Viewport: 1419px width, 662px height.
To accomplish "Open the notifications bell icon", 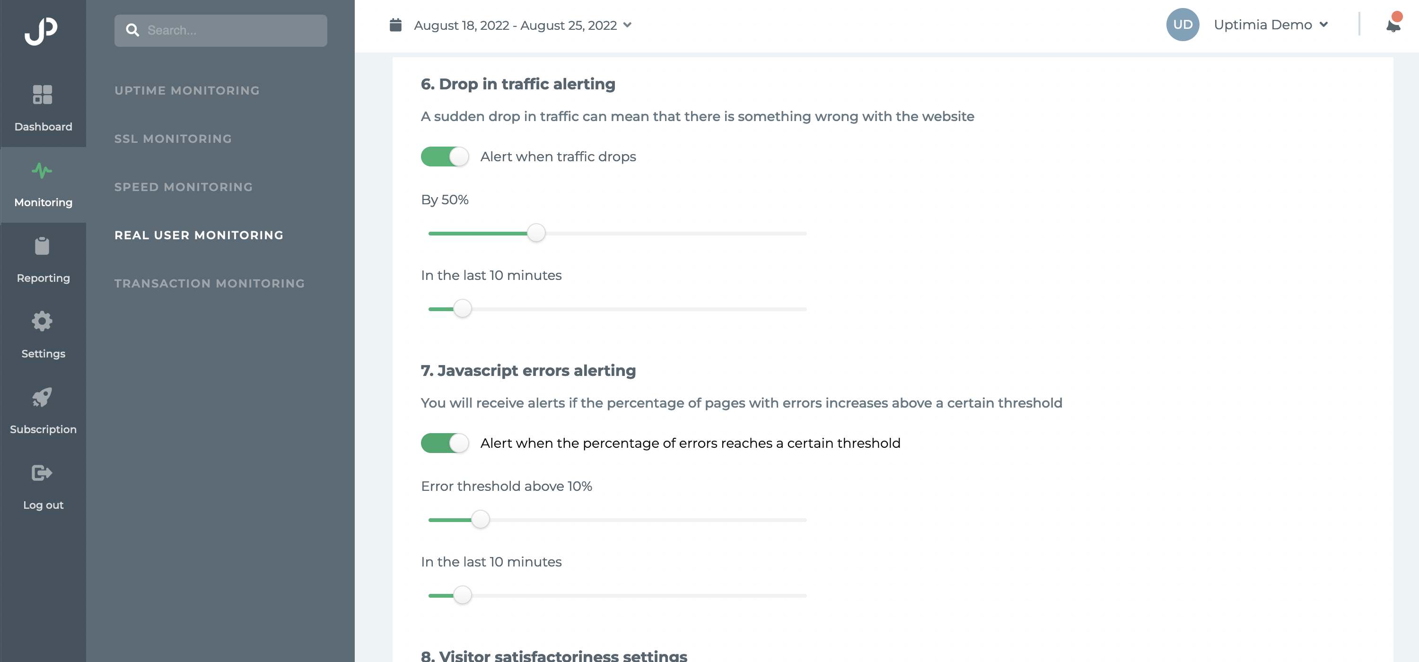I will coord(1393,25).
